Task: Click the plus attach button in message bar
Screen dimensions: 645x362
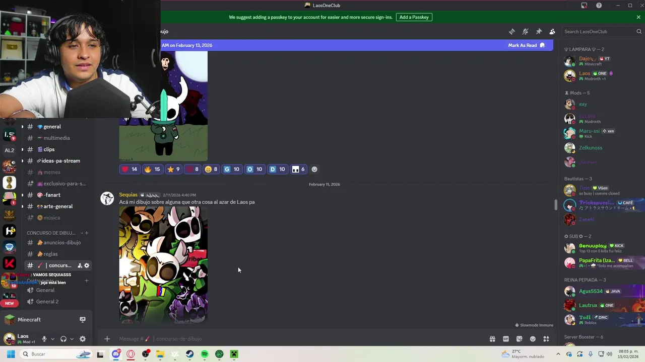Action: (107, 339)
